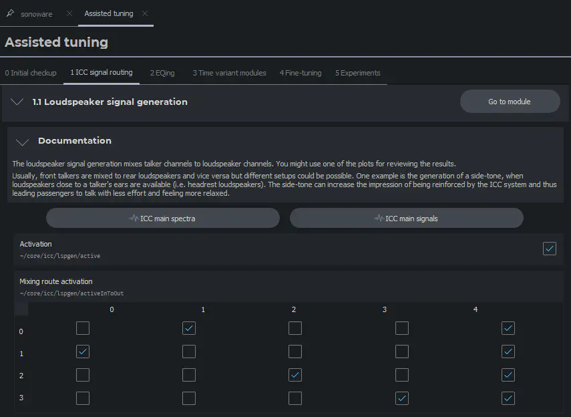Enable mixing route row 0 column 0
This screenshot has width=571, height=417.
[x=83, y=328]
